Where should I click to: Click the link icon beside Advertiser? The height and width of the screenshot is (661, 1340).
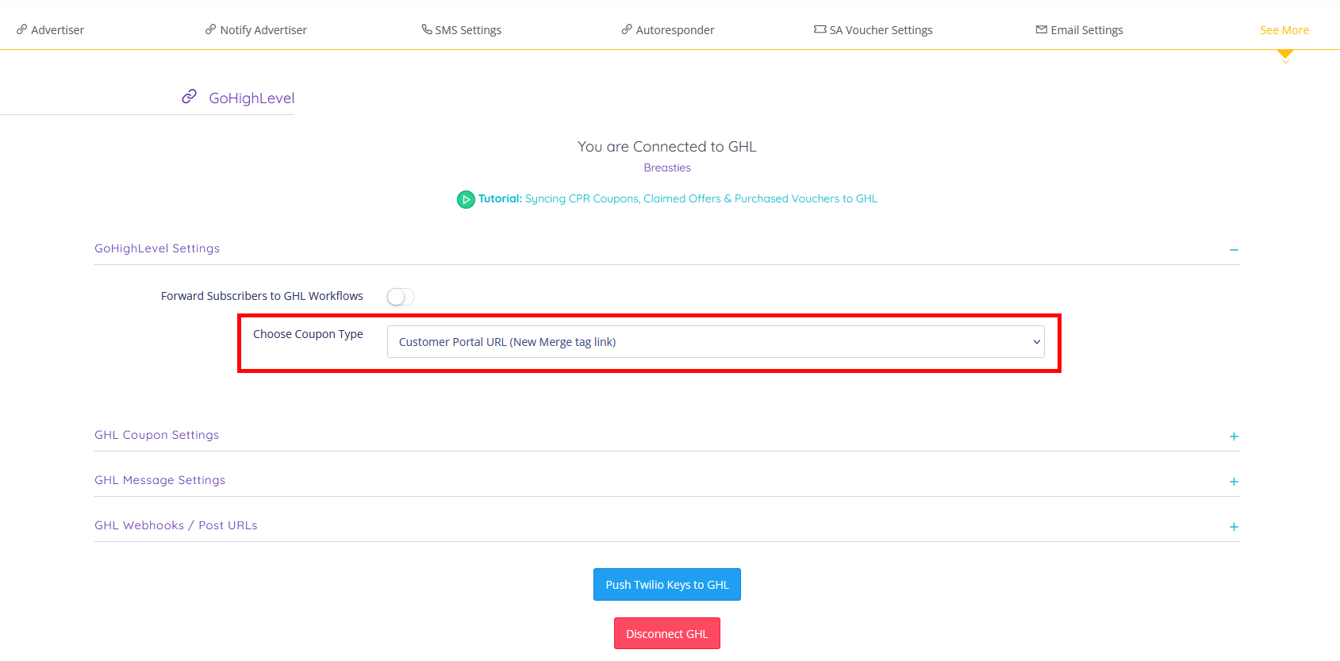pyautogui.click(x=21, y=29)
